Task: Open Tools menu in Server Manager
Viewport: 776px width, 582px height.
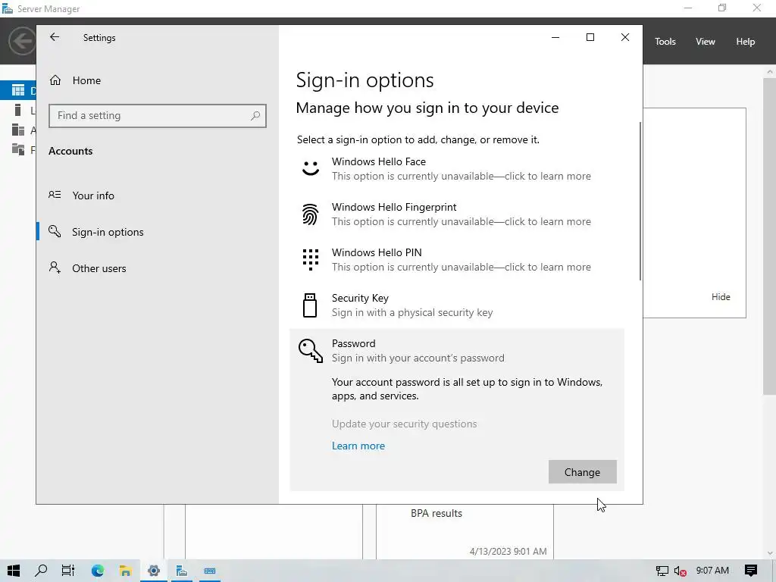Action: (x=665, y=42)
